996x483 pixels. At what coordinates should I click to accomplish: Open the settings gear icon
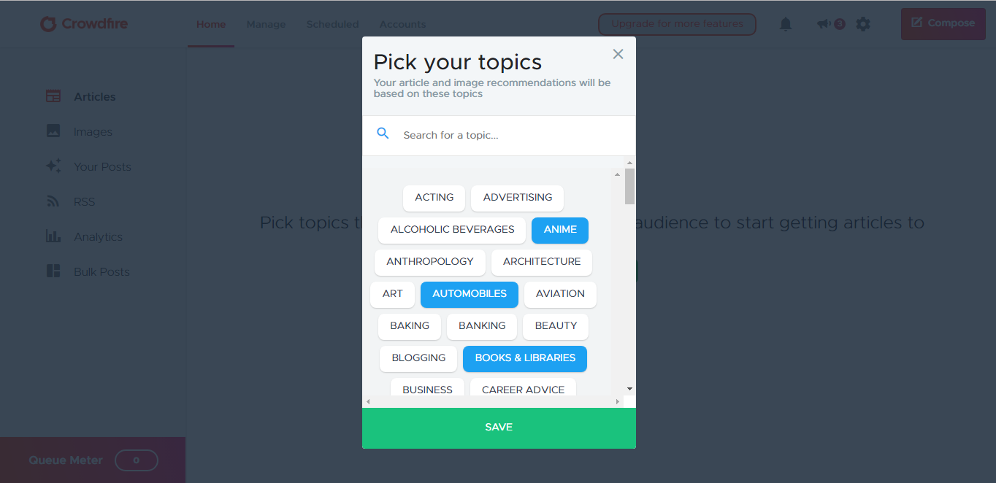tap(863, 24)
